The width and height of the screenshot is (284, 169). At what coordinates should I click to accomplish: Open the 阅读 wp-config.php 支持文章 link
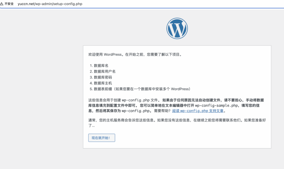tap(198, 111)
